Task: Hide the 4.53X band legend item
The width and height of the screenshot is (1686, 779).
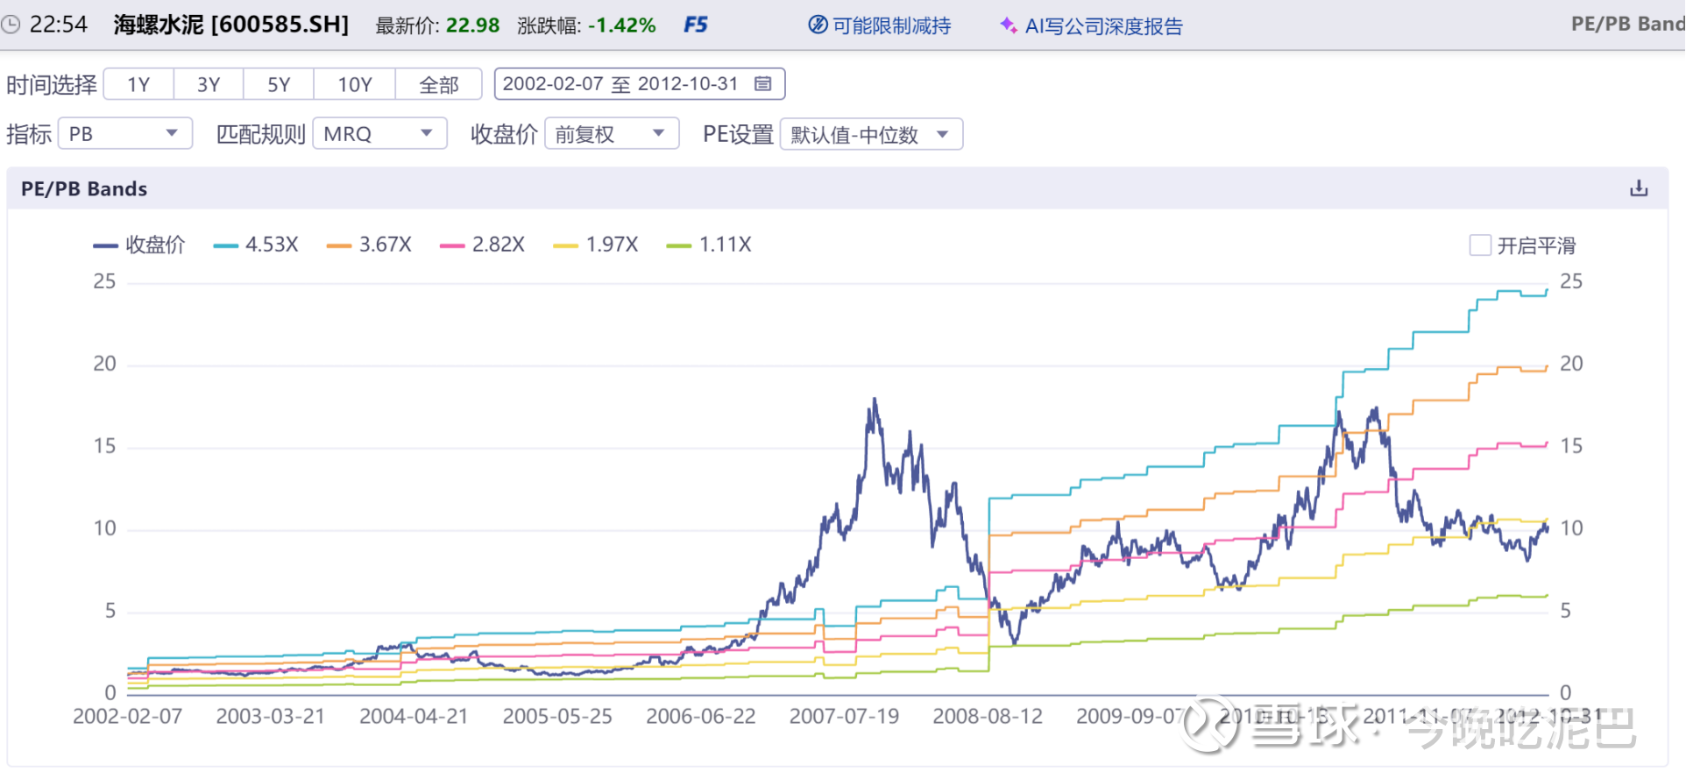Action: click(256, 245)
